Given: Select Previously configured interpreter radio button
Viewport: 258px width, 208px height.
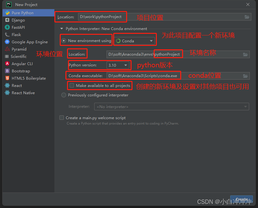Looking at the screenshot, I should pyautogui.click(x=64, y=95).
